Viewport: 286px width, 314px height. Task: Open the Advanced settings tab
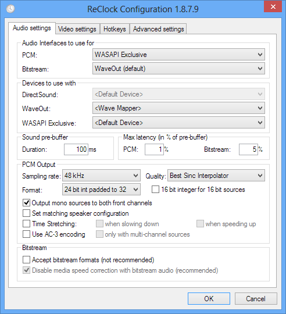(158, 29)
